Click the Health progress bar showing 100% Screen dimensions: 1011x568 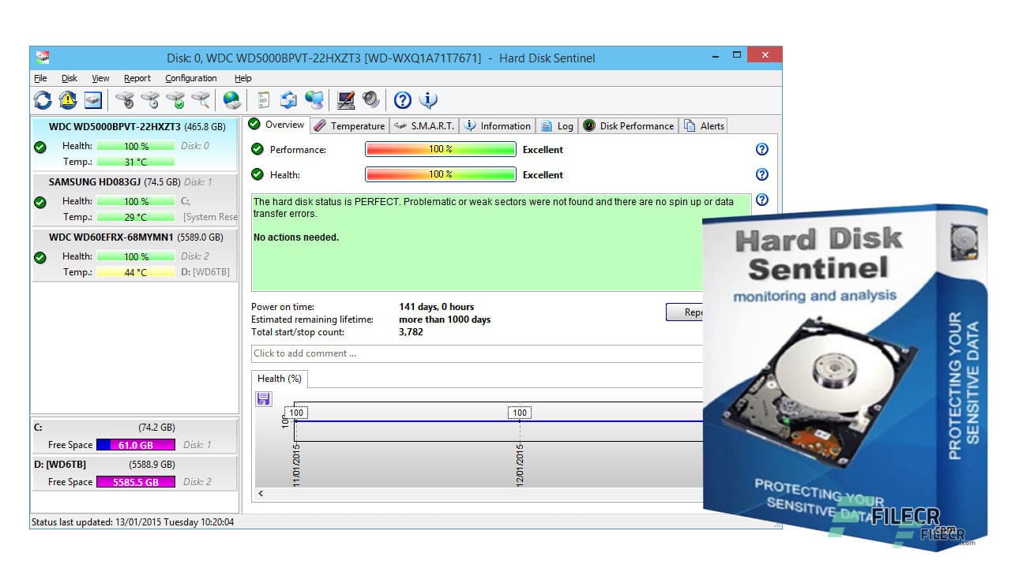[x=440, y=174]
